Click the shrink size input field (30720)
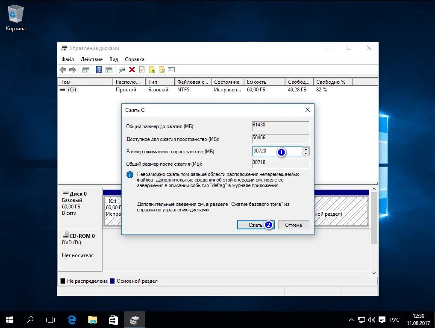This screenshot has width=435, height=328. click(277, 151)
